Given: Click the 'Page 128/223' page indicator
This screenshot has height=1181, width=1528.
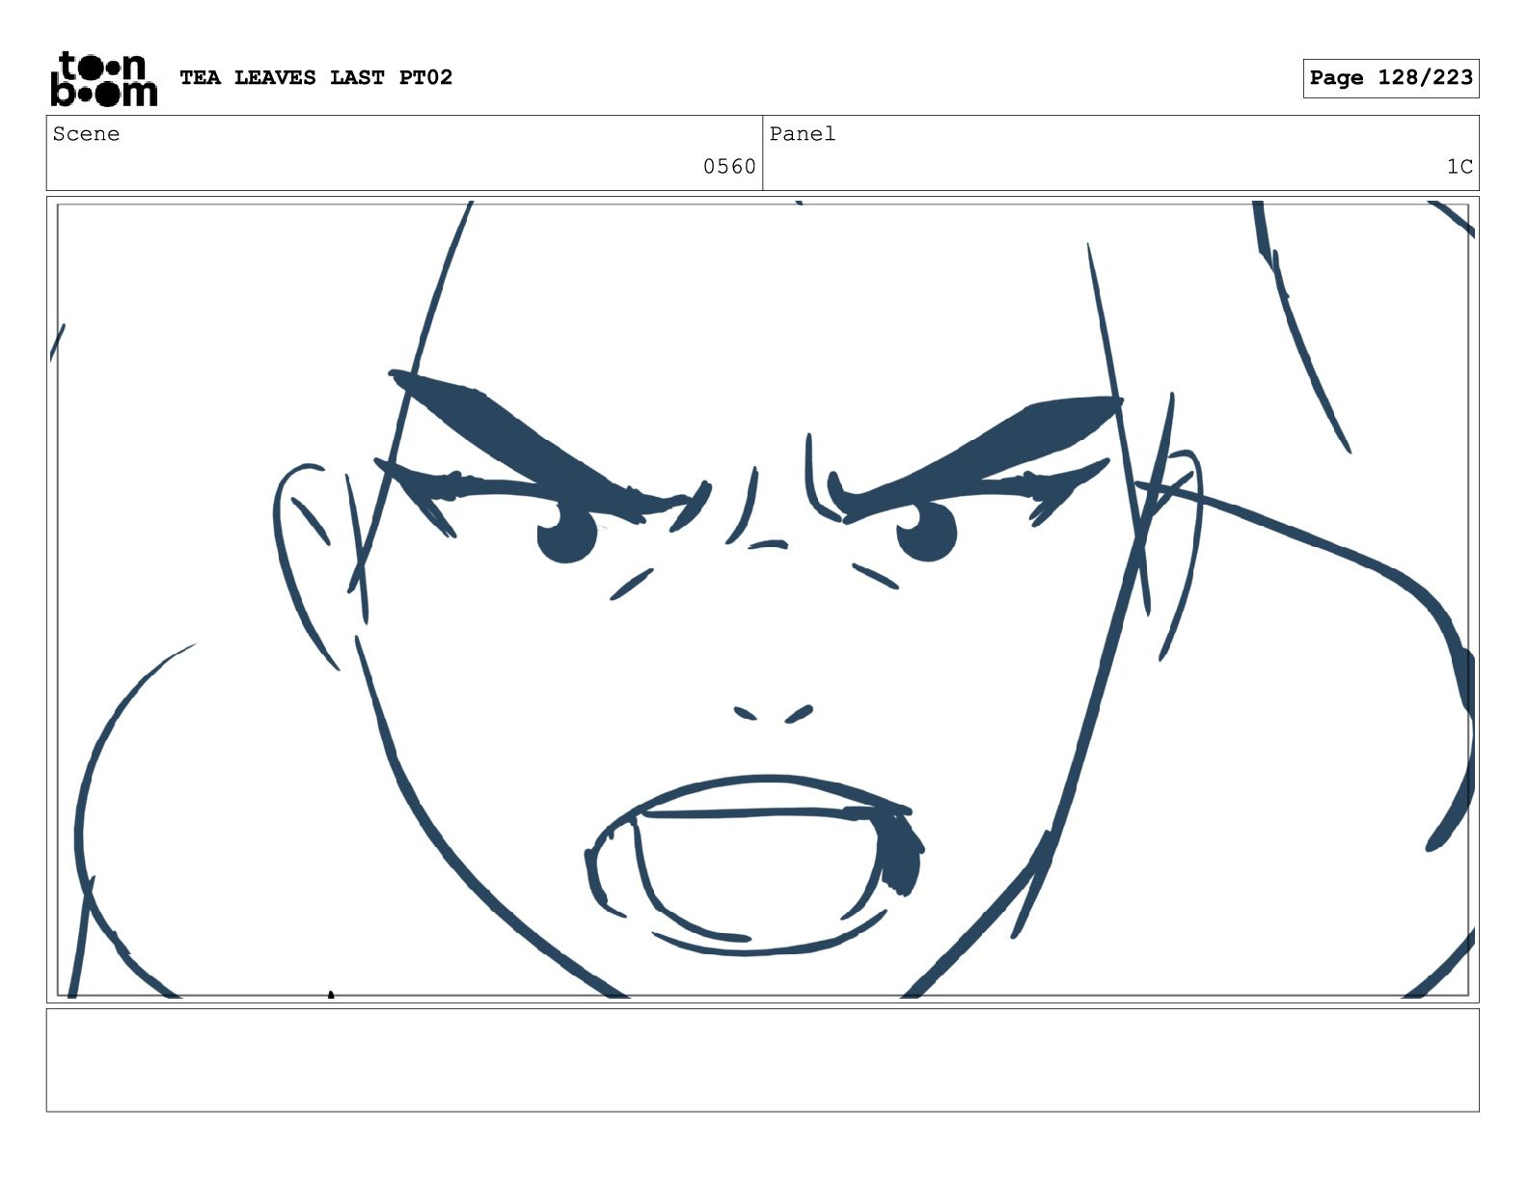Looking at the screenshot, I should coord(1390,78).
